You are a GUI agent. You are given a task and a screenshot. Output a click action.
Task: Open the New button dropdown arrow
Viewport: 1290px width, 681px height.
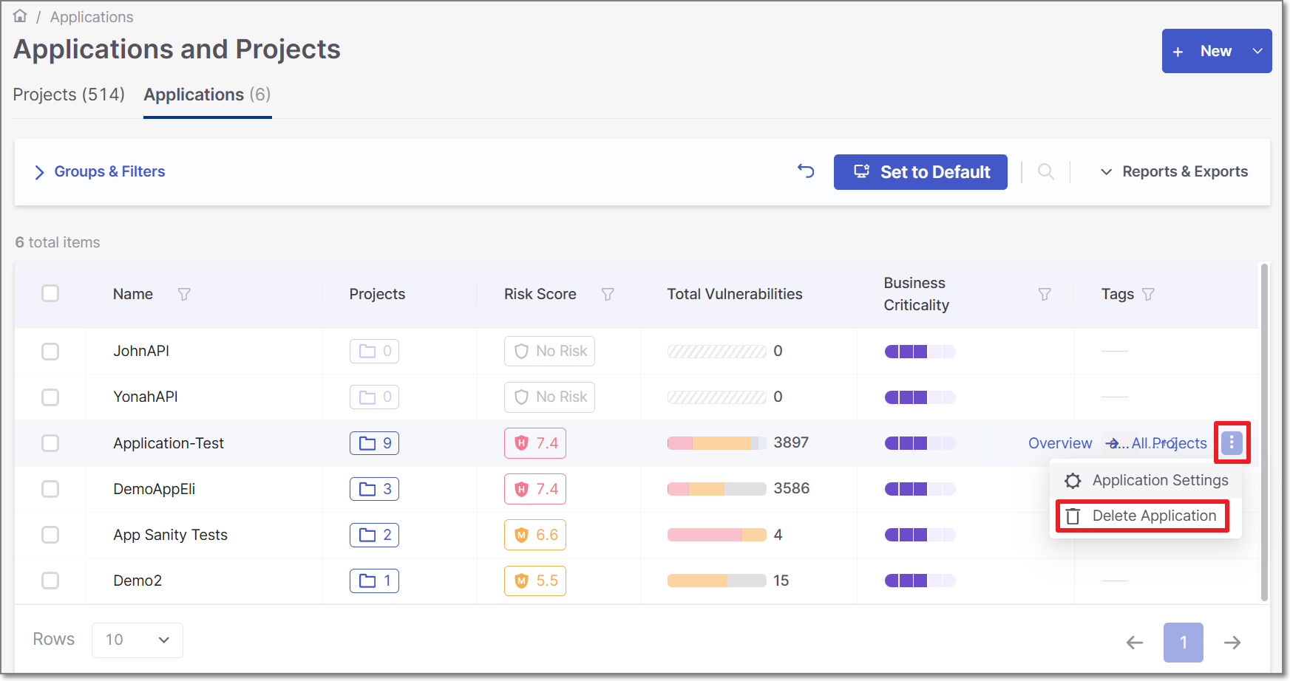pos(1257,51)
